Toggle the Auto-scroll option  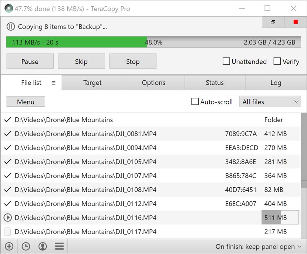click(x=195, y=101)
